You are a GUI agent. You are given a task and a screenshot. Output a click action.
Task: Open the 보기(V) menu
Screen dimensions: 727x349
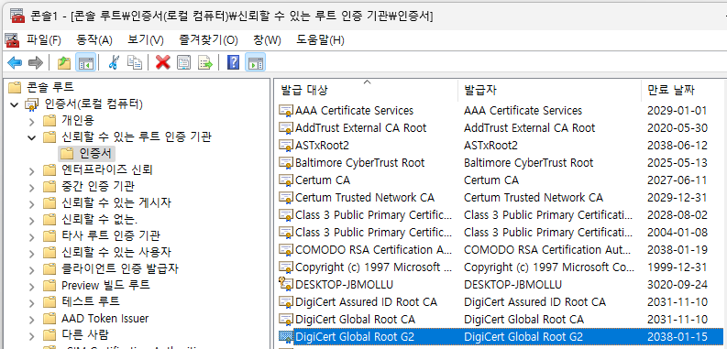click(146, 40)
